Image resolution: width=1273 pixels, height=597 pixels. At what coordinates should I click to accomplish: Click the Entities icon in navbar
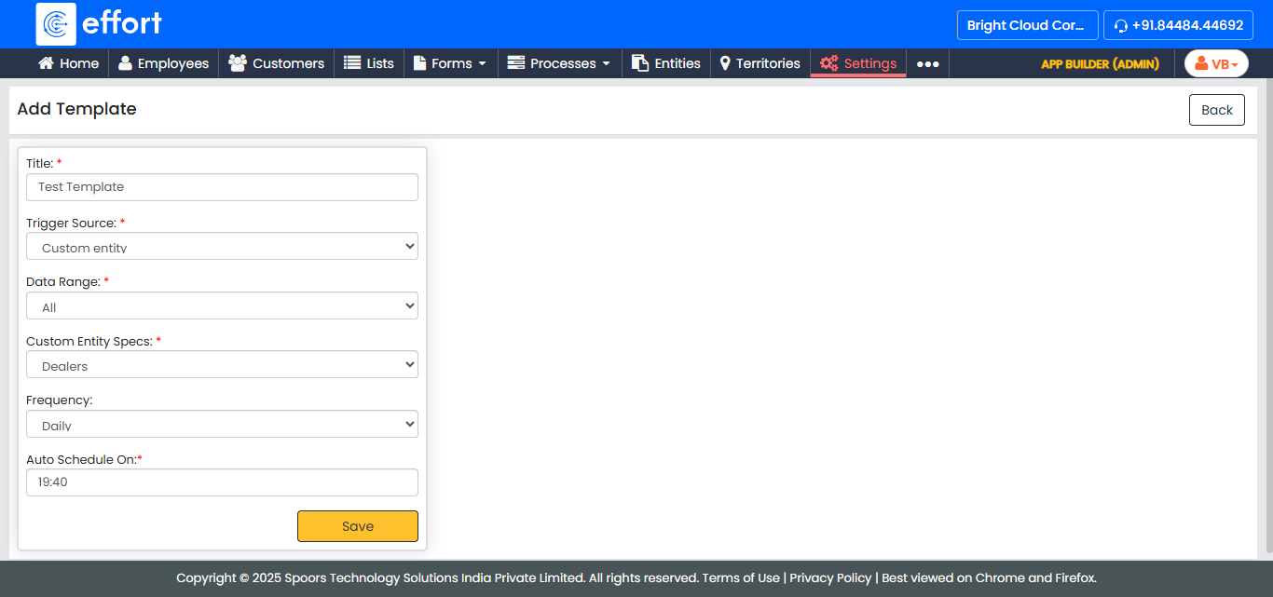[x=640, y=63]
